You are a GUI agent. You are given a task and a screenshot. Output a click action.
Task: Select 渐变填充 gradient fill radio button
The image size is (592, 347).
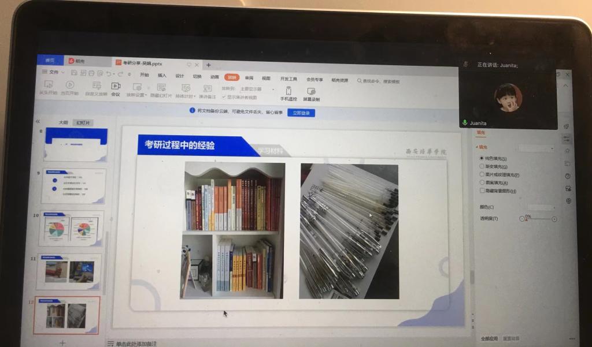tap(482, 166)
